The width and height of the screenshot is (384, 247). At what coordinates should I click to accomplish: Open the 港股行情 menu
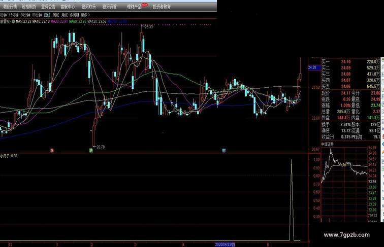pos(9,7)
